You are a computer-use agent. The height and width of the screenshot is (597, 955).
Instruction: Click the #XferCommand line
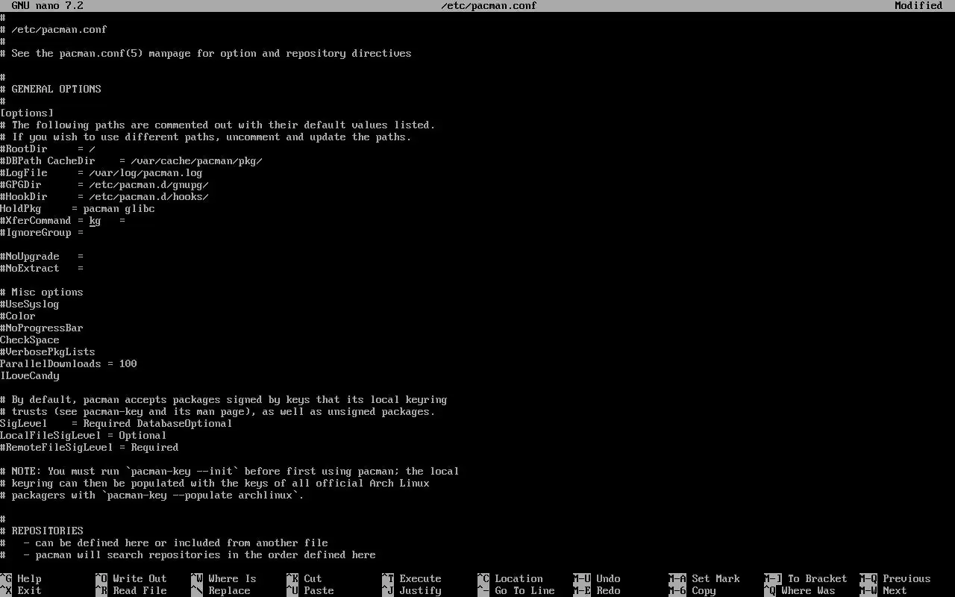point(63,220)
